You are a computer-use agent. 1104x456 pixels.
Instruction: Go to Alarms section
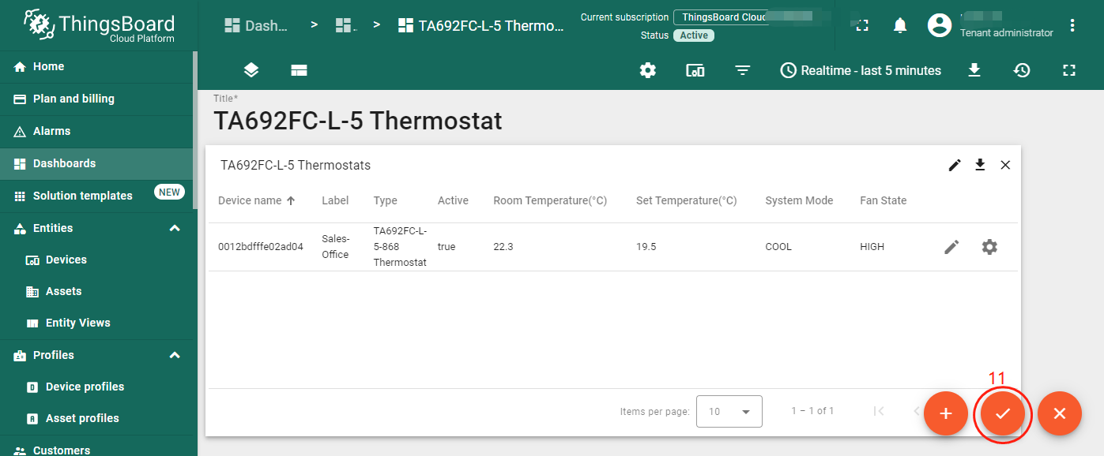[x=97, y=132]
